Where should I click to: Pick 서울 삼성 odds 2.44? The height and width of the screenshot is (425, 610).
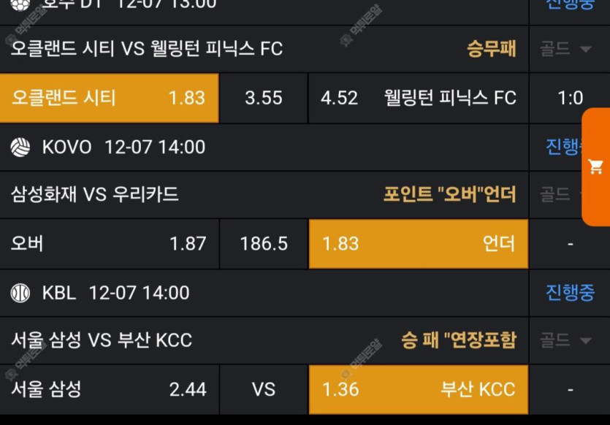[x=109, y=389]
